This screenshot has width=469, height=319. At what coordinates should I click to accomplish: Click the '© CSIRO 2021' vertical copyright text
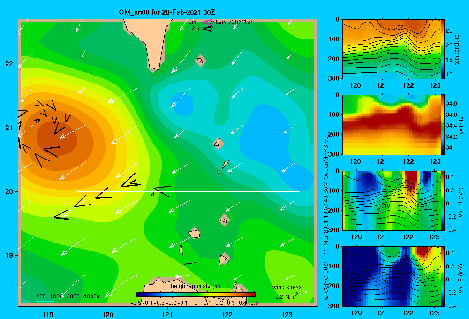point(326,281)
